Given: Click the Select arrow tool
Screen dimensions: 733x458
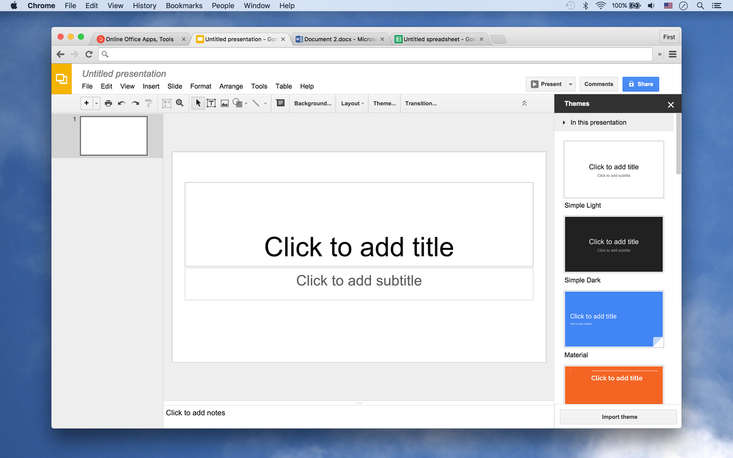Looking at the screenshot, I should 198,103.
